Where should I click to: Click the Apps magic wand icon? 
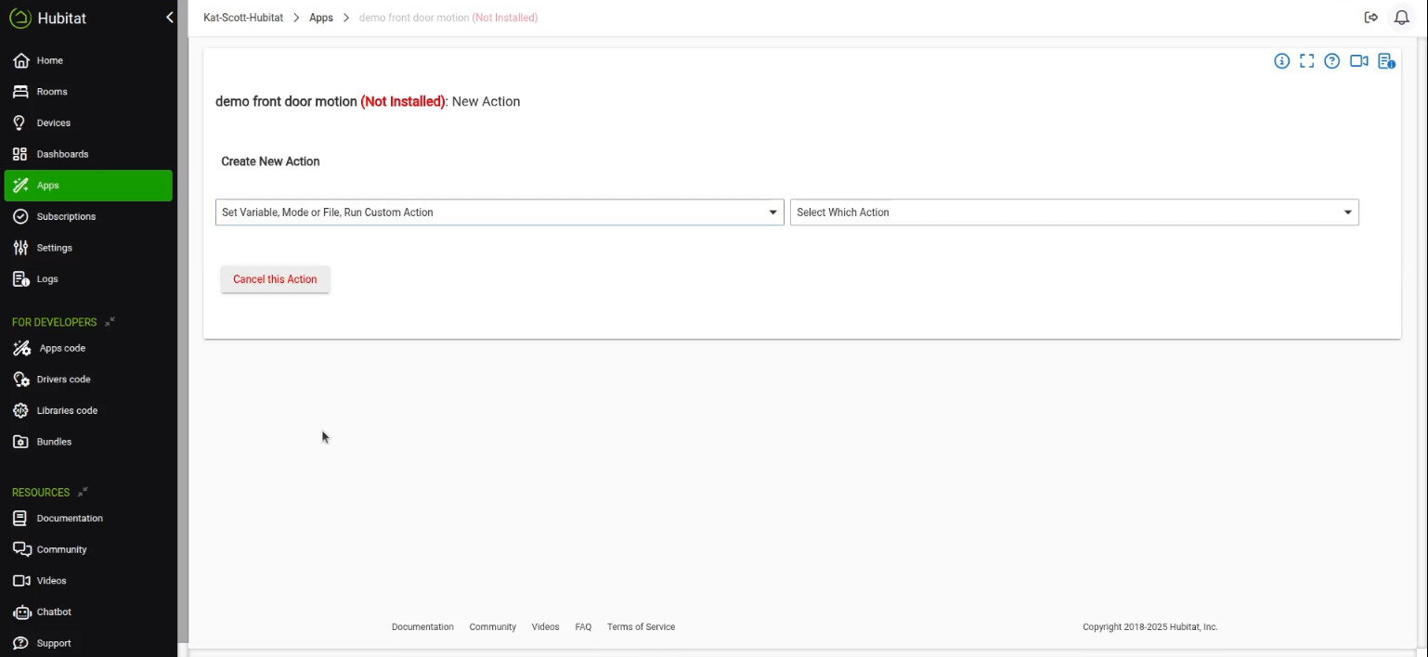click(20, 186)
